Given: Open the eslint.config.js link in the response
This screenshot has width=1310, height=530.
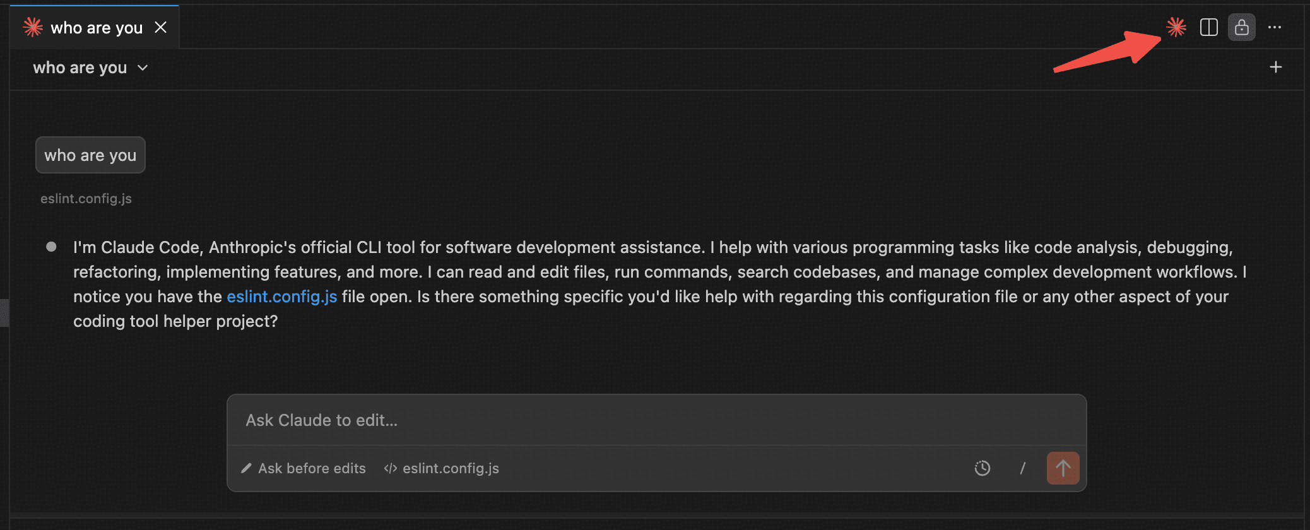Looking at the screenshot, I should pos(281,297).
